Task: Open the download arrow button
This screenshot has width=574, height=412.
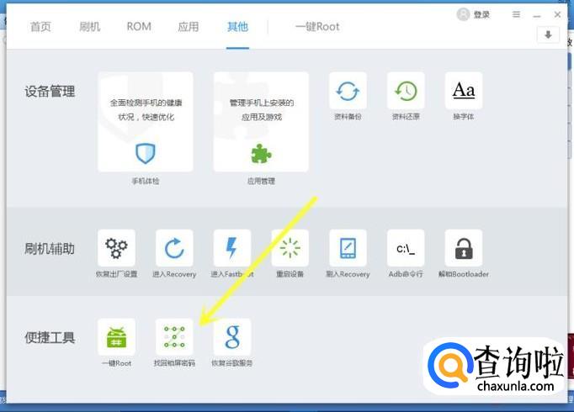Action: 548,34
